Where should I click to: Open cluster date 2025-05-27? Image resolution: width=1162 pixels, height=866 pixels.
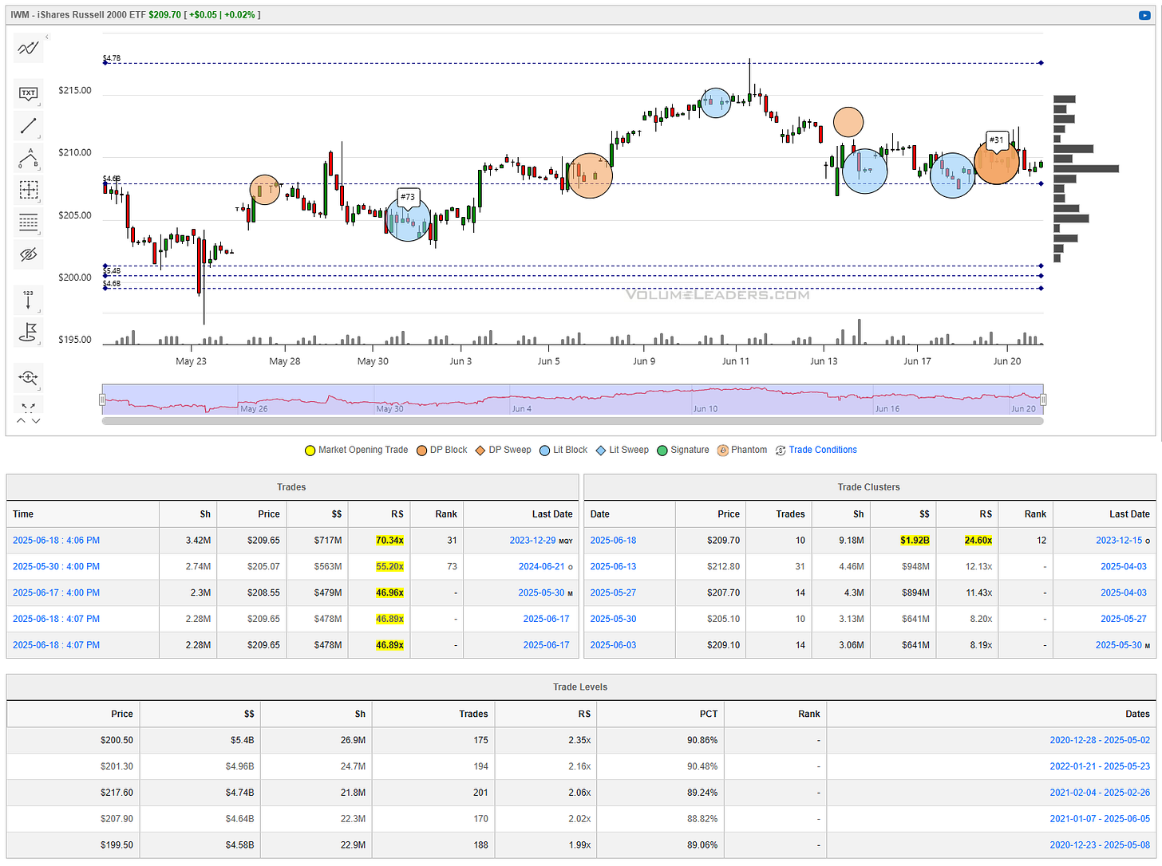tap(613, 593)
